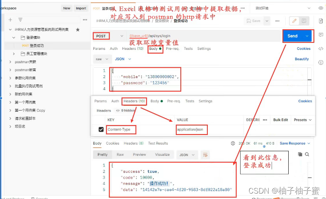
Task: Switch response view to Preview
Action: click(139, 155)
